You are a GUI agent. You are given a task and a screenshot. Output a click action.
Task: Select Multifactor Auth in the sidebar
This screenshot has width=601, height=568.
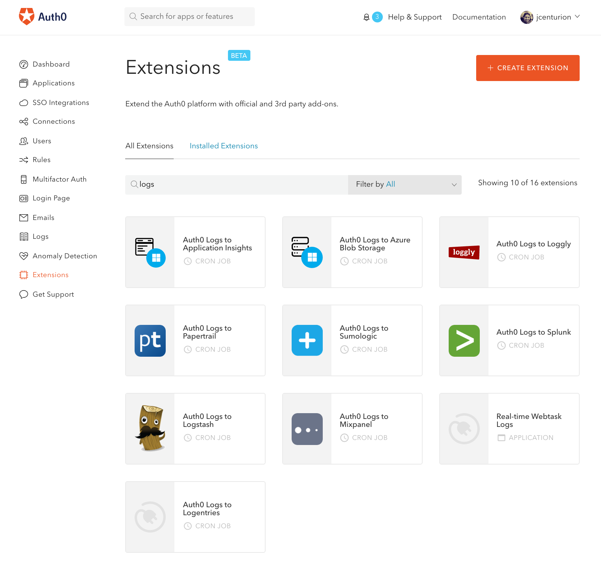tap(60, 179)
